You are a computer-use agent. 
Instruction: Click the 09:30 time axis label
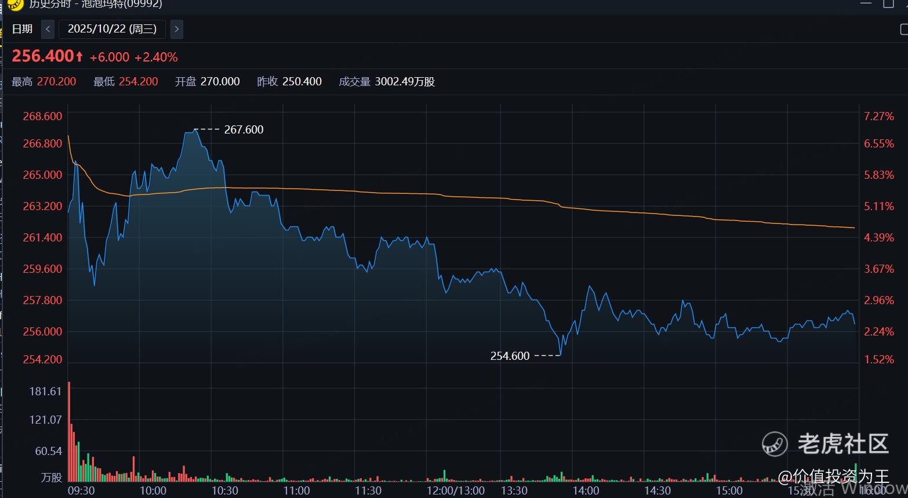[x=81, y=490]
